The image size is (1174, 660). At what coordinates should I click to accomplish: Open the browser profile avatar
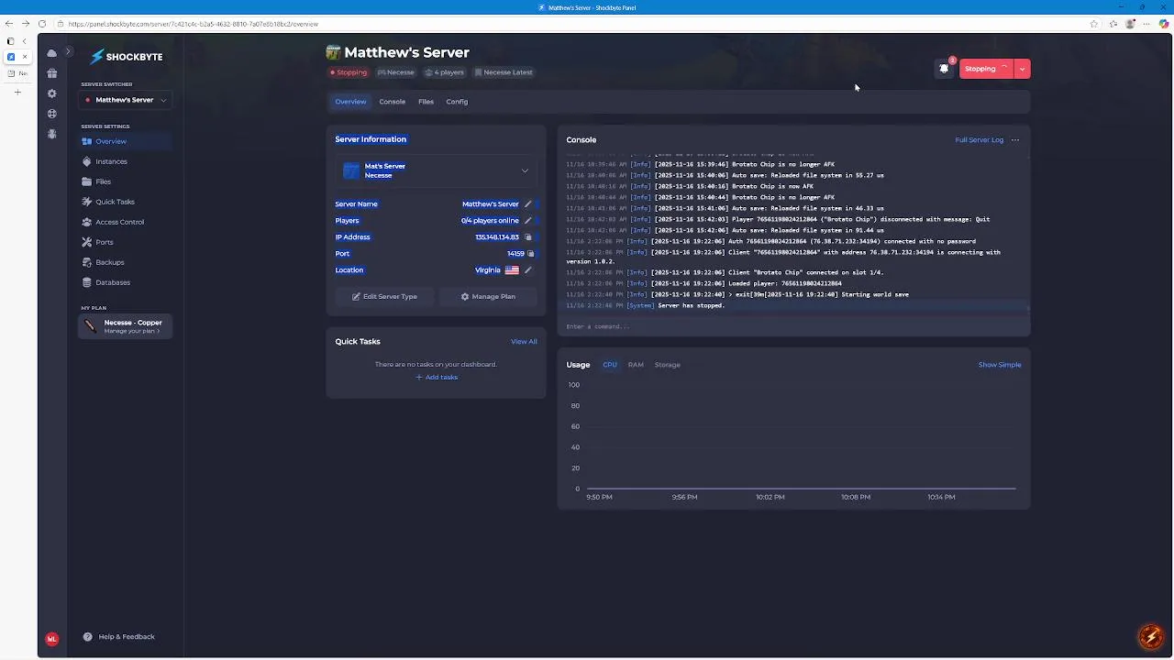pos(1131,24)
